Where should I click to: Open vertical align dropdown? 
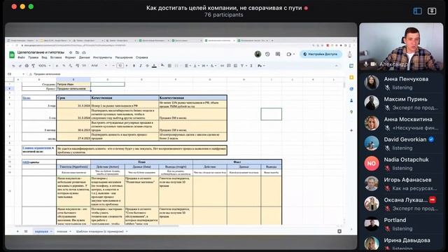[x=196, y=66]
